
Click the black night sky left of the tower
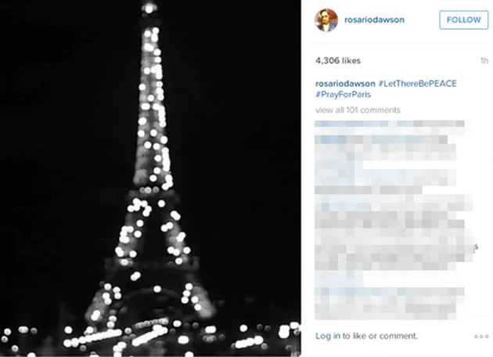pos(63,126)
